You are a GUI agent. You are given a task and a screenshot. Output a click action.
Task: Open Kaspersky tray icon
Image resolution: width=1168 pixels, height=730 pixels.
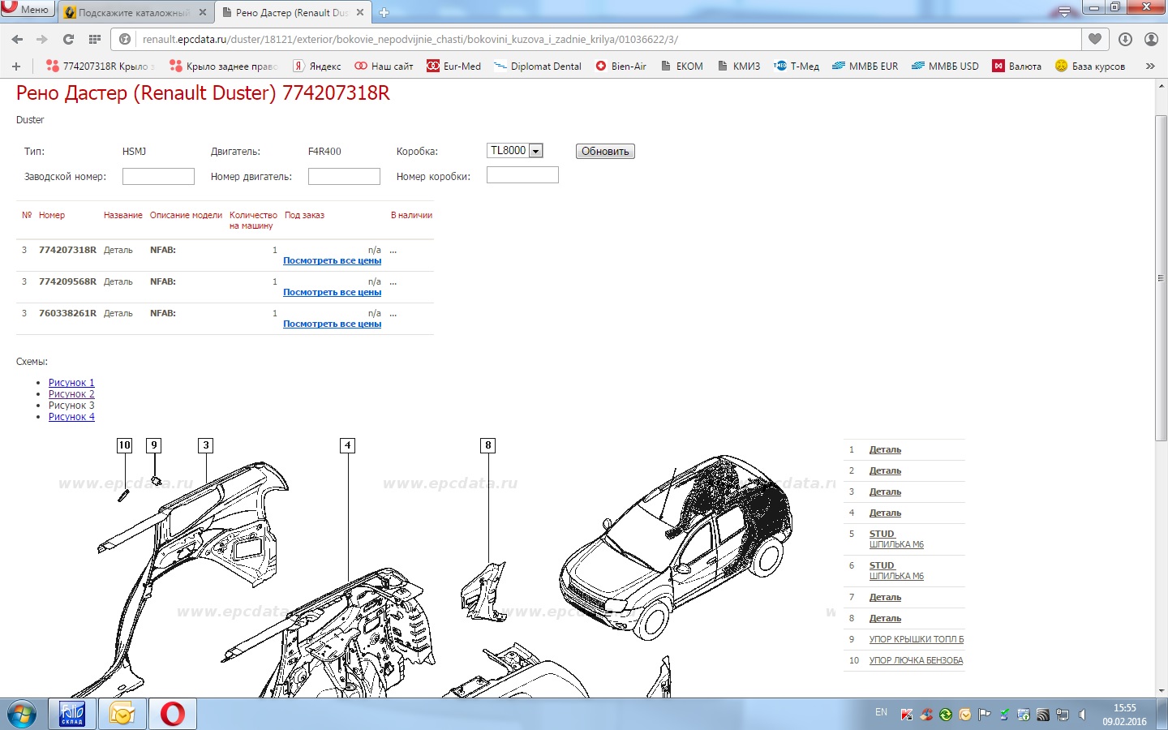pyautogui.click(x=907, y=715)
